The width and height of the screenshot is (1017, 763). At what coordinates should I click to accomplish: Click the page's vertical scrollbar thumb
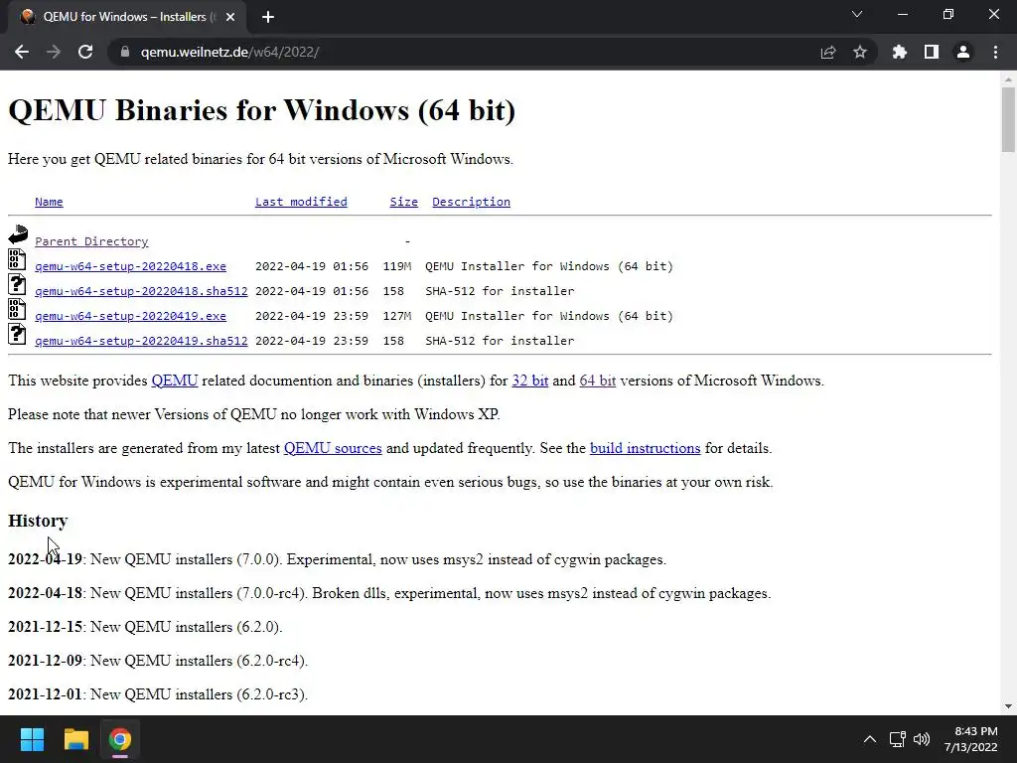(1008, 119)
